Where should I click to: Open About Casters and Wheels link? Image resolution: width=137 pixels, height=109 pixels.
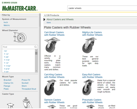point(60,19)
